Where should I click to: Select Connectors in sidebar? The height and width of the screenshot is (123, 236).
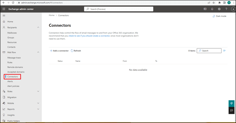coord(13,77)
